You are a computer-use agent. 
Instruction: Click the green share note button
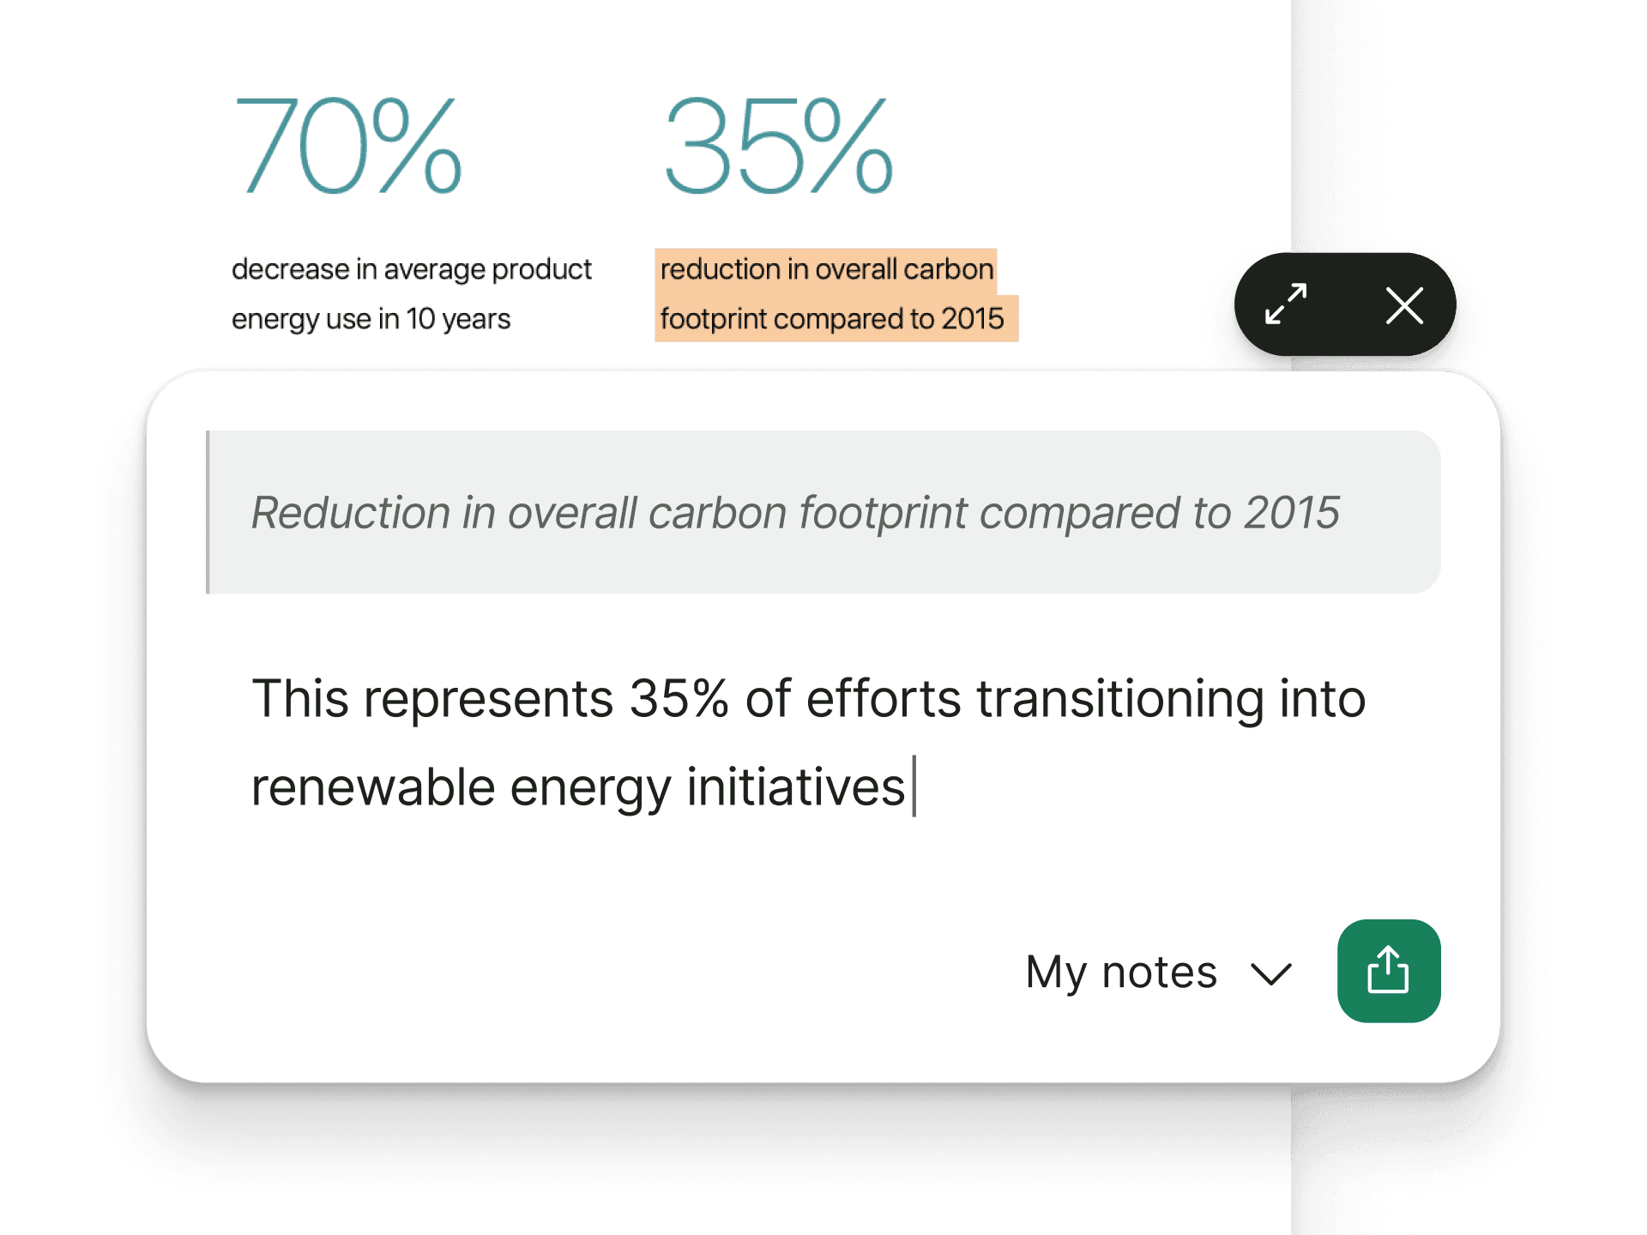(1388, 971)
